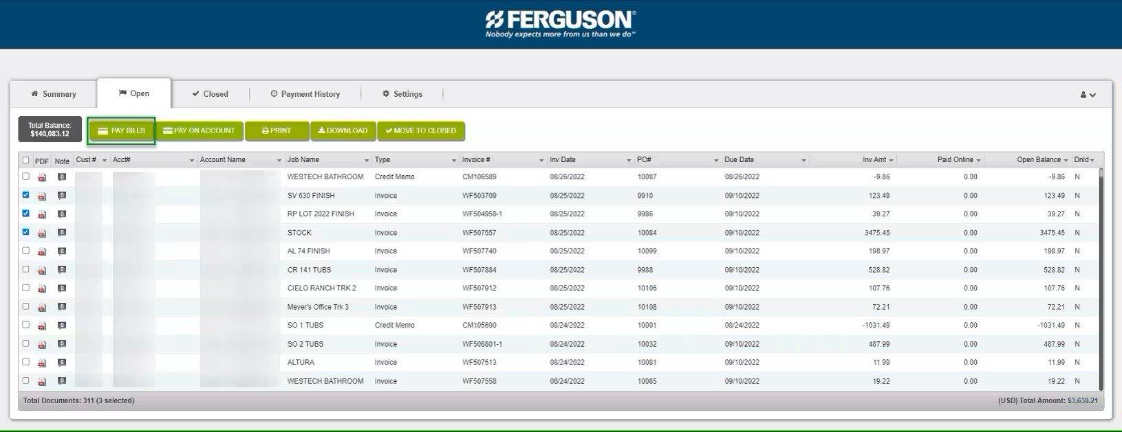Click invoice number WF507913 cell
This screenshot has width=1122, height=432.
coord(479,307)
